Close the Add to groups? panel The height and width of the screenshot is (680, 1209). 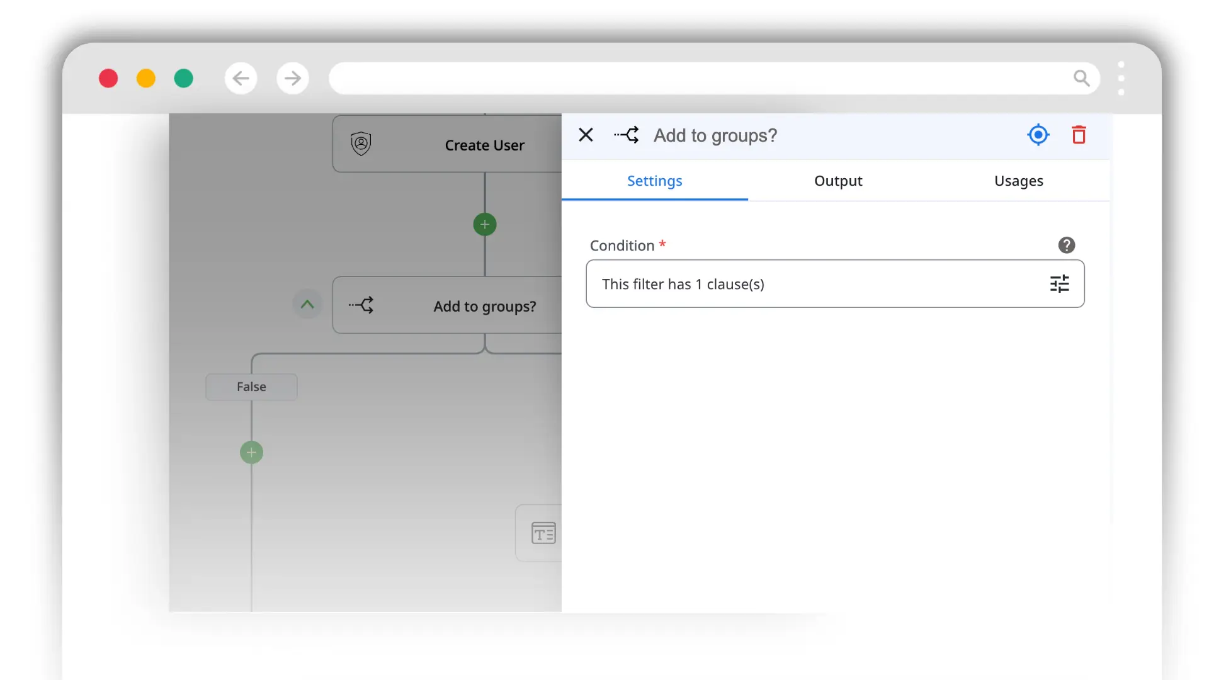pyautogui.click(x=586, y=135)
